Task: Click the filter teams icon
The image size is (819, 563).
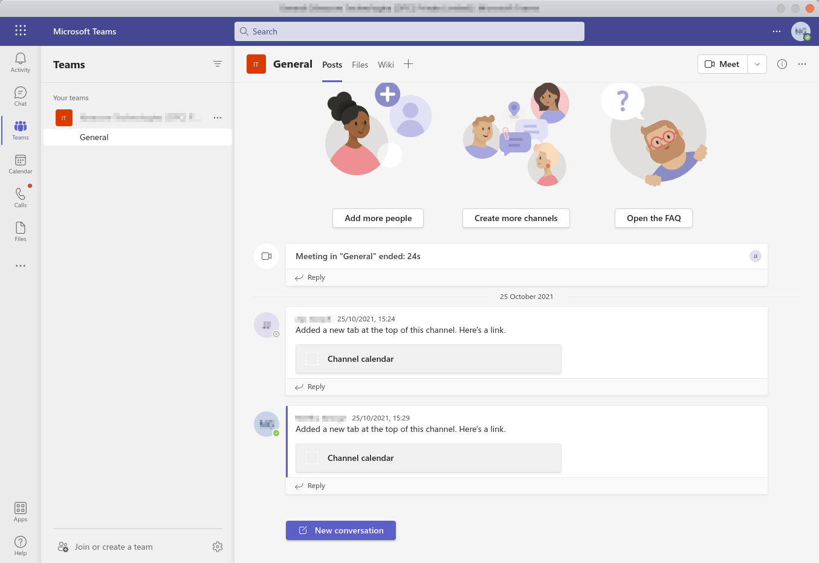Action: [x=218, y=64]
